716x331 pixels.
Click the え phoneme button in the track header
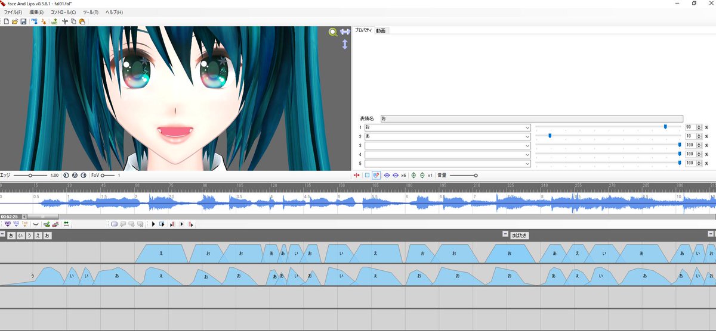(x=38, y=236)
